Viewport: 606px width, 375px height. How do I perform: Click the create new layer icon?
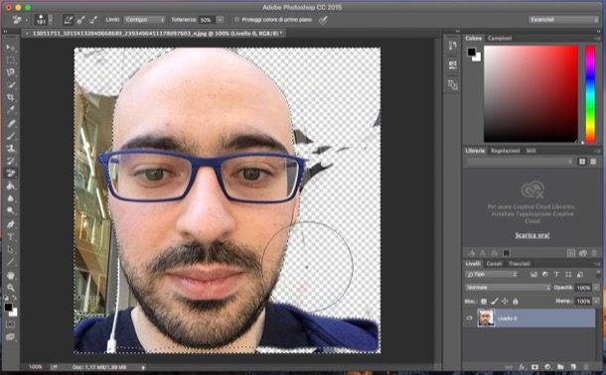coord(573,367)
